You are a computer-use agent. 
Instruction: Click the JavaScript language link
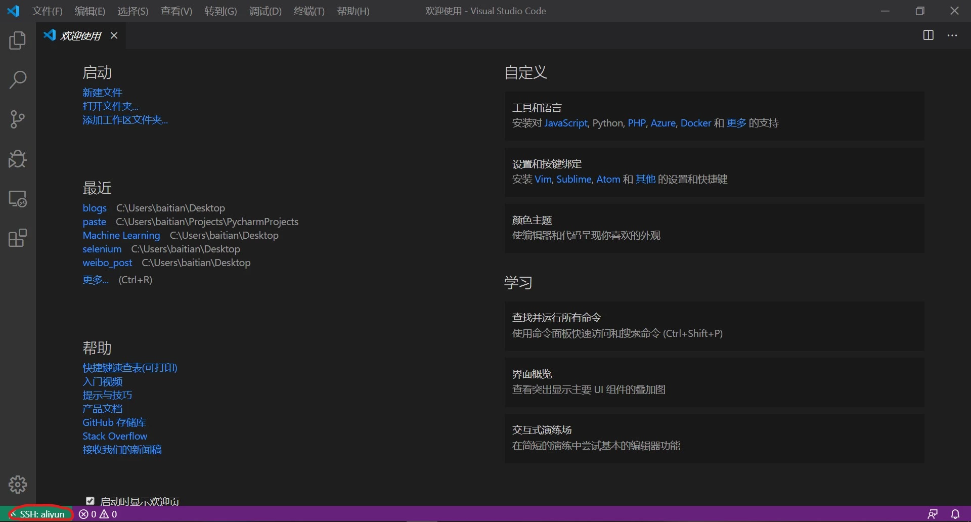566,123
